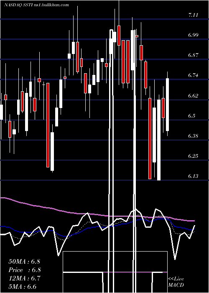Click the 6.25 price level label
The width and height of the screenshot is (209, 293).
[x=193, y=156]
